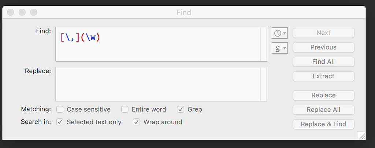Click the Extract button

tap(323, 76)
